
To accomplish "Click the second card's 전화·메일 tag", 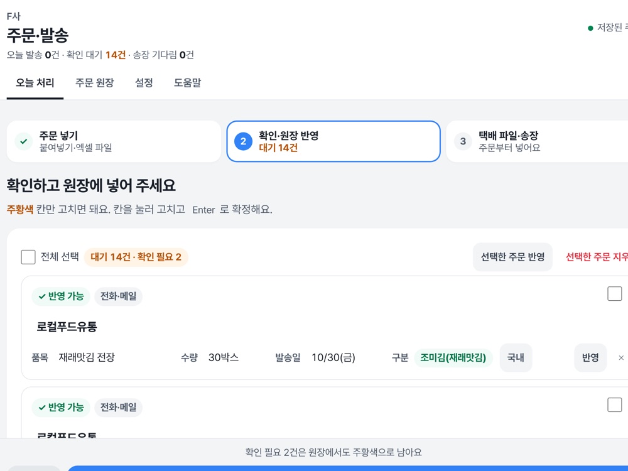I will click(x=118, y=408).
